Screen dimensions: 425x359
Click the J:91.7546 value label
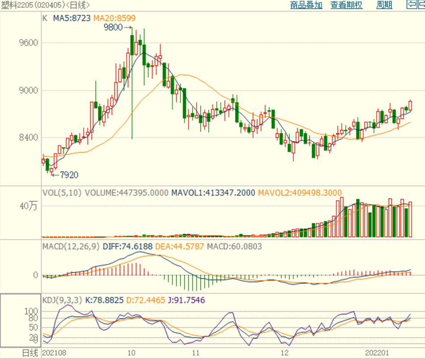point(185,300)
